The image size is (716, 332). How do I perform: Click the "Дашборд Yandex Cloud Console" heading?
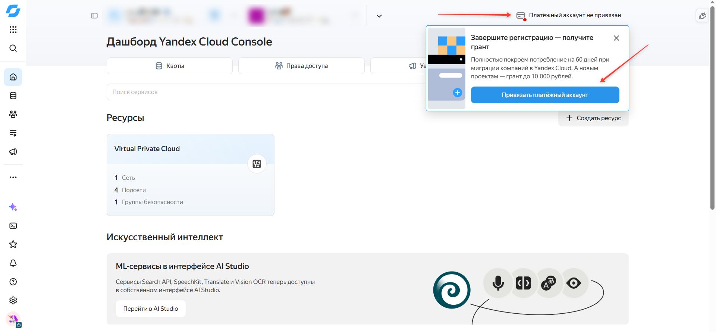(189, 42)
